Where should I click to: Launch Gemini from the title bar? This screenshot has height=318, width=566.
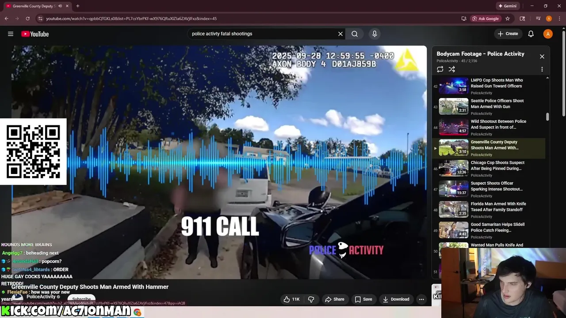pos(508,6)
